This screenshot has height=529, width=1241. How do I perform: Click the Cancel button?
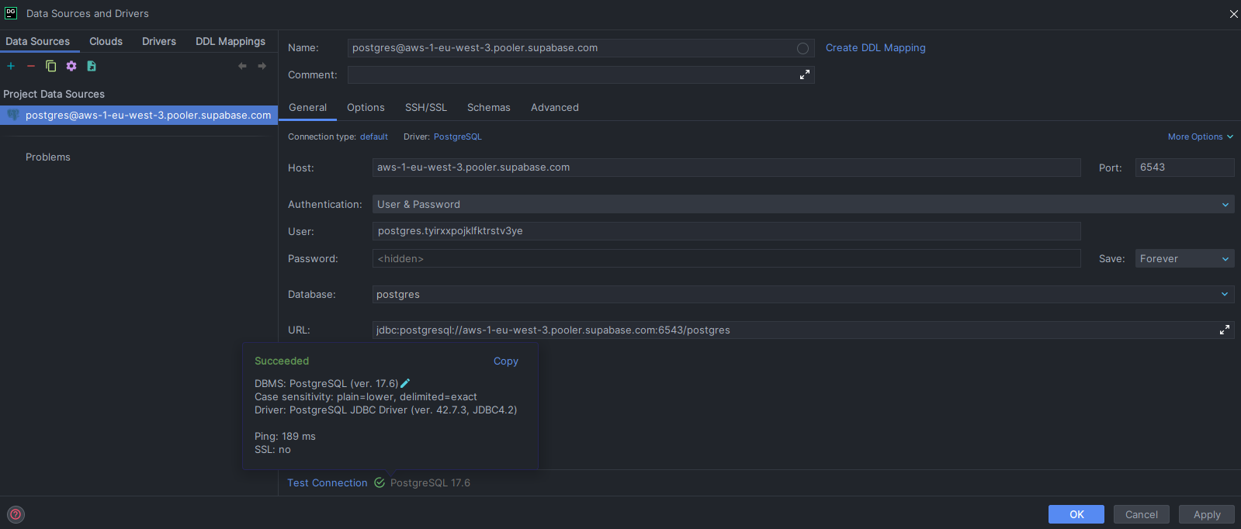(x=1142, y=514)
